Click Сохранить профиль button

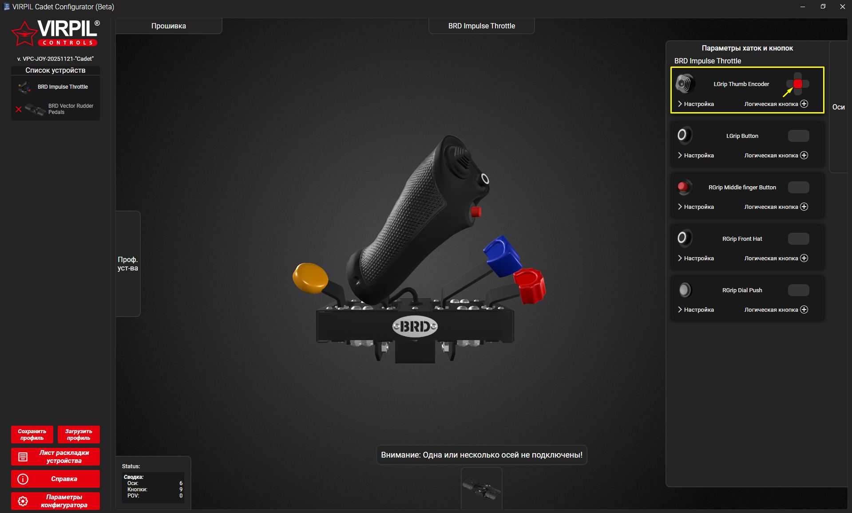point(32,435)
